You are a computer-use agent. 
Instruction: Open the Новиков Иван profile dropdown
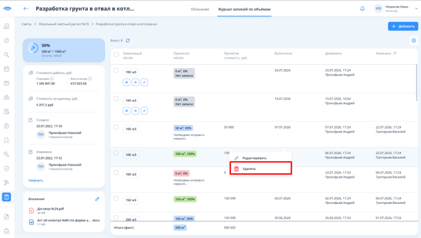[x=416, y=8]
